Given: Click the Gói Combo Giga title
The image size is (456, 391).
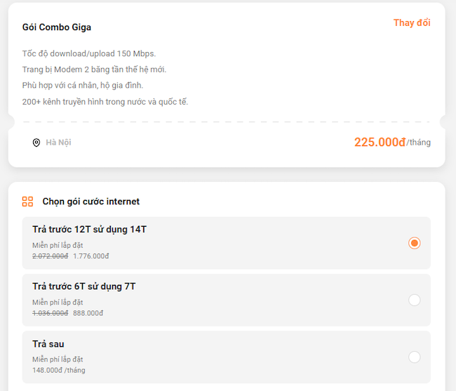Looking at the screenshot, I should pos(57,27).
